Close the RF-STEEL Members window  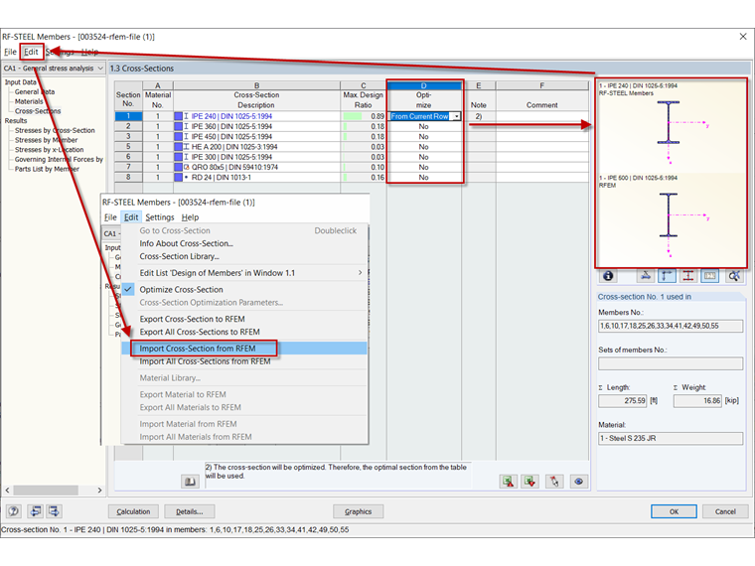743,37
